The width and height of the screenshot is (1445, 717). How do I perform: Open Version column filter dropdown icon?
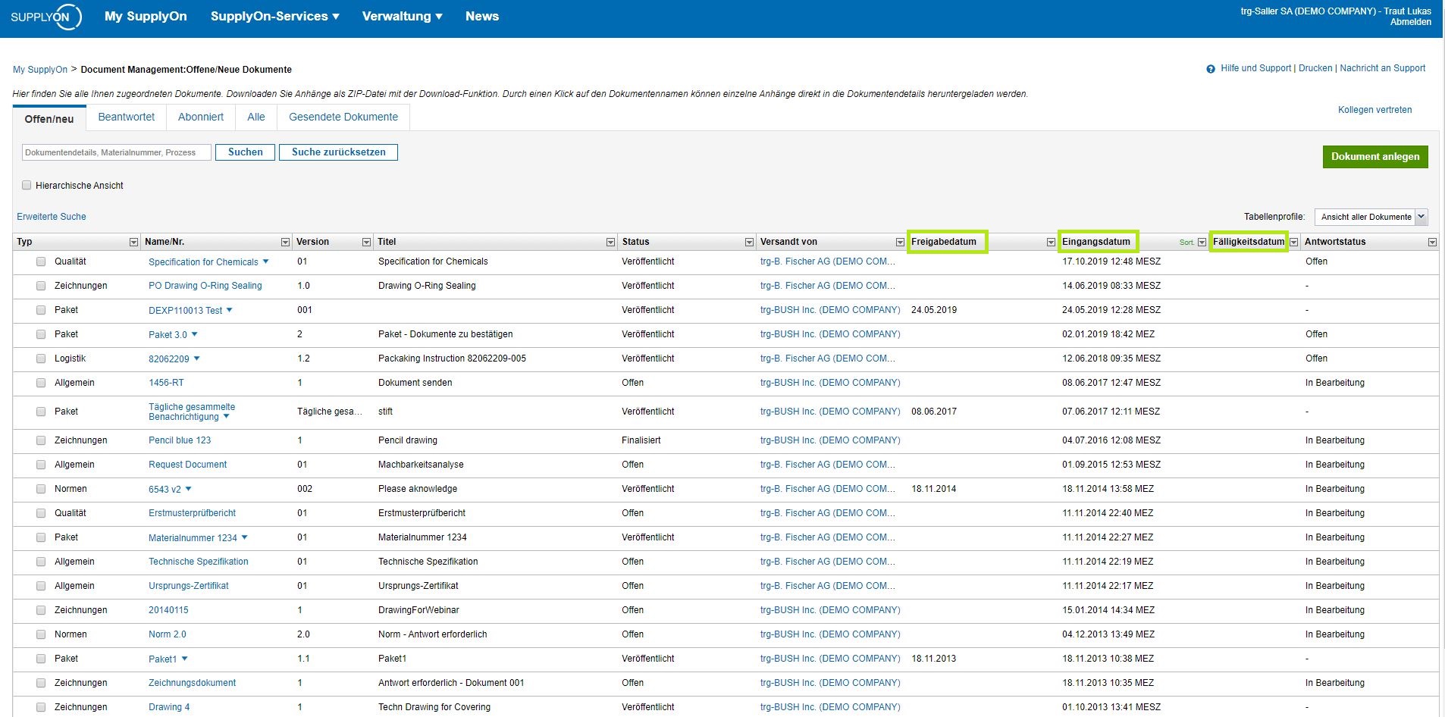366,242
